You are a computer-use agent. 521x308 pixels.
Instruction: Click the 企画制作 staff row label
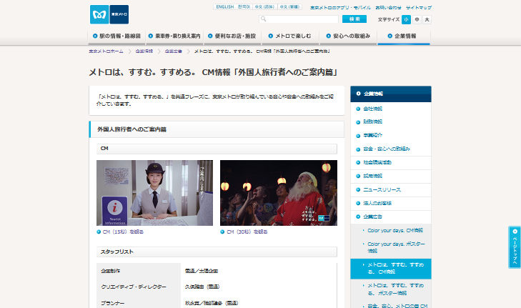[x=111, y=271]
